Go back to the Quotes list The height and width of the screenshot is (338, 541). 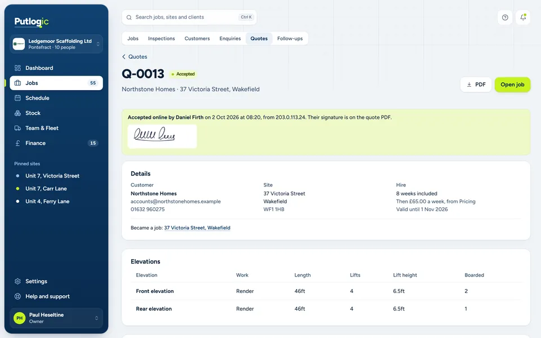tap(135, 56)
